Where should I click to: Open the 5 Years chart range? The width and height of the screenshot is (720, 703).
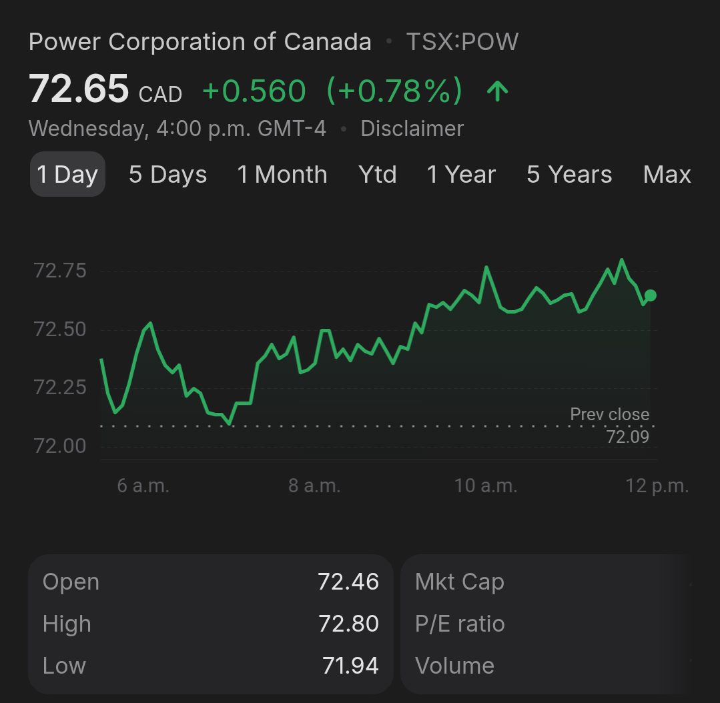pos(569,175)
